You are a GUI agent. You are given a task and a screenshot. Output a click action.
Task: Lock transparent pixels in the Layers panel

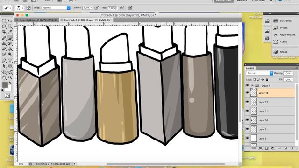coord(254,80)
